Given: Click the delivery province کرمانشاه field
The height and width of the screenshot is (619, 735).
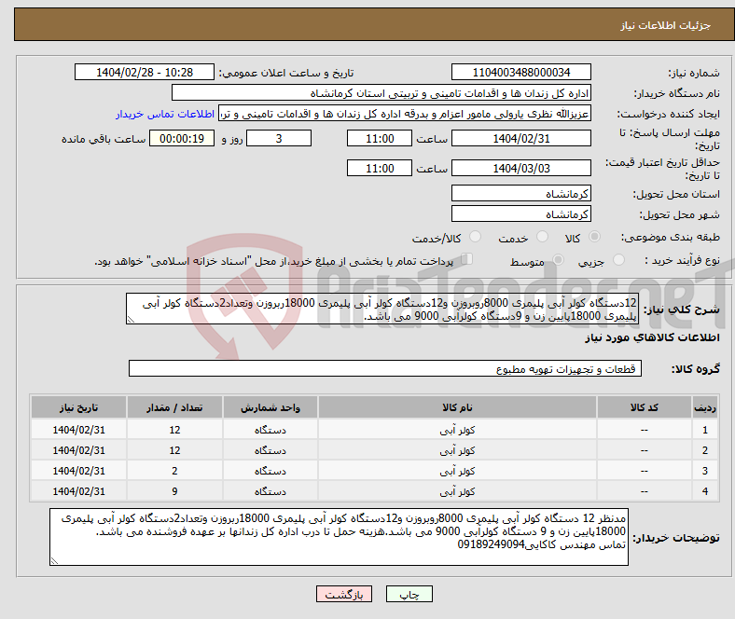Looking at the screenshot, I should [520, 193].
